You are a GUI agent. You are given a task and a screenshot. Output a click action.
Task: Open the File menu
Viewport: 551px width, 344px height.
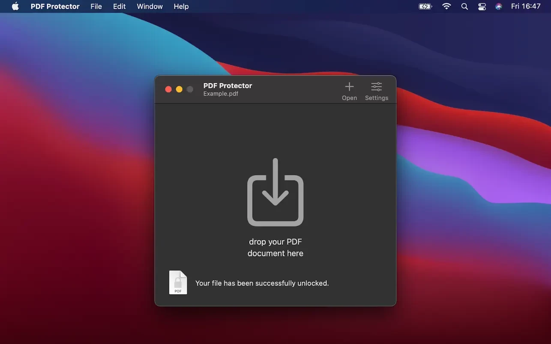coord(96,6)
